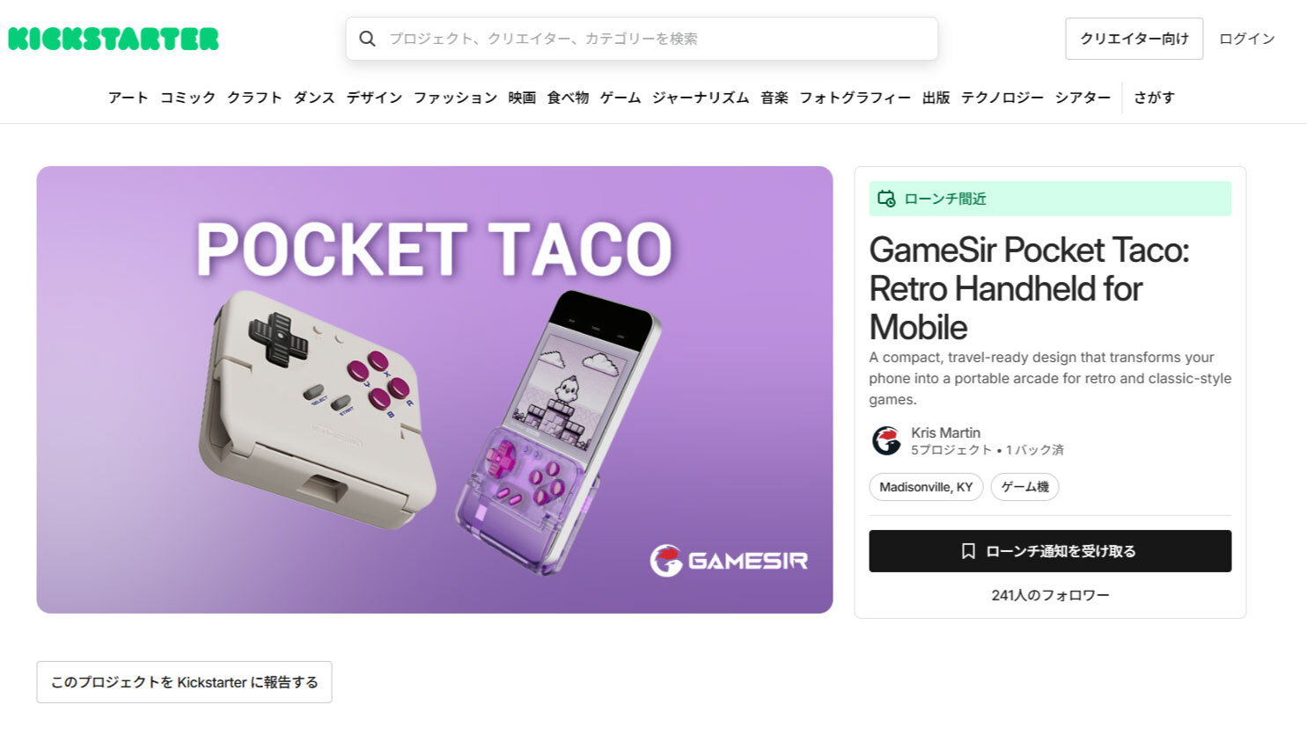Image resolution: width=1307 pixels, height=734 pixels.
Task: Click the ログイン link
Action: (1246, 39)
